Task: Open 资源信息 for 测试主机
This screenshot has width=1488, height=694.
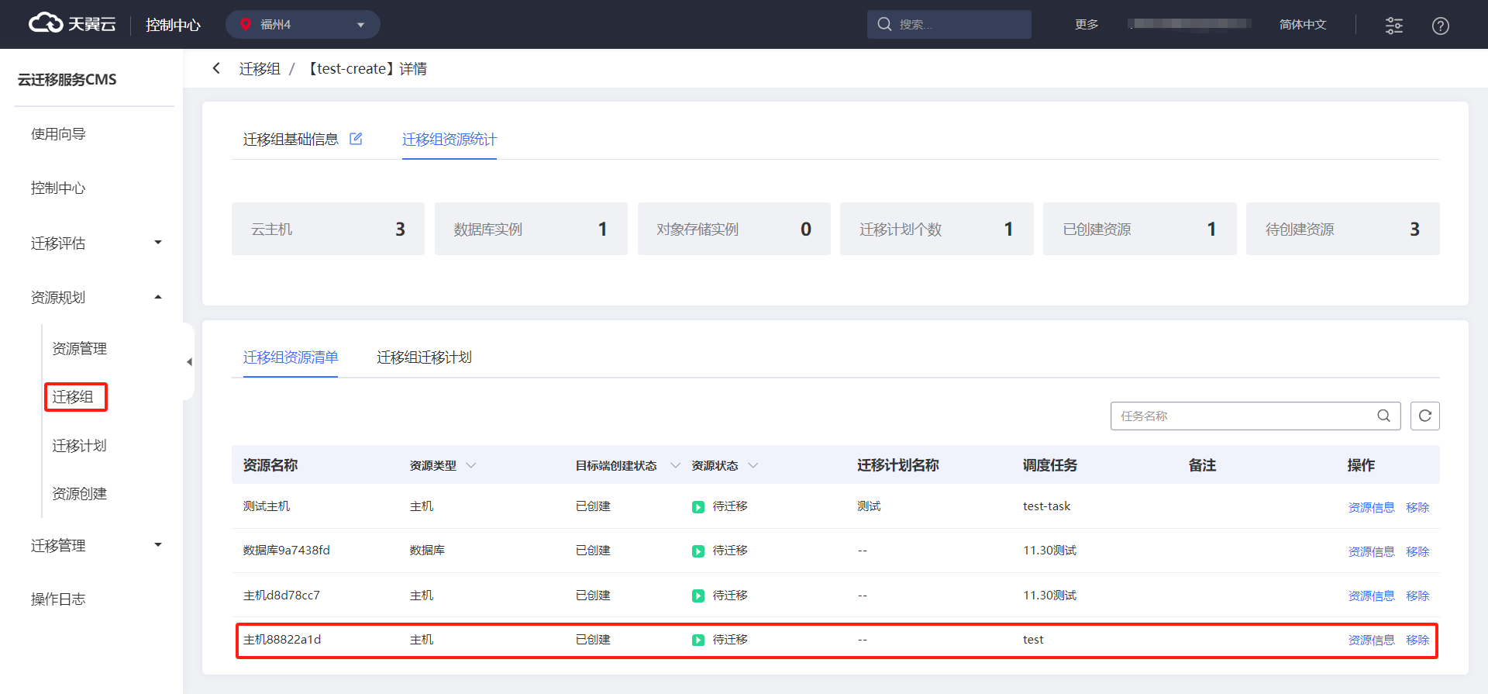Action: tap(1371, 508)
